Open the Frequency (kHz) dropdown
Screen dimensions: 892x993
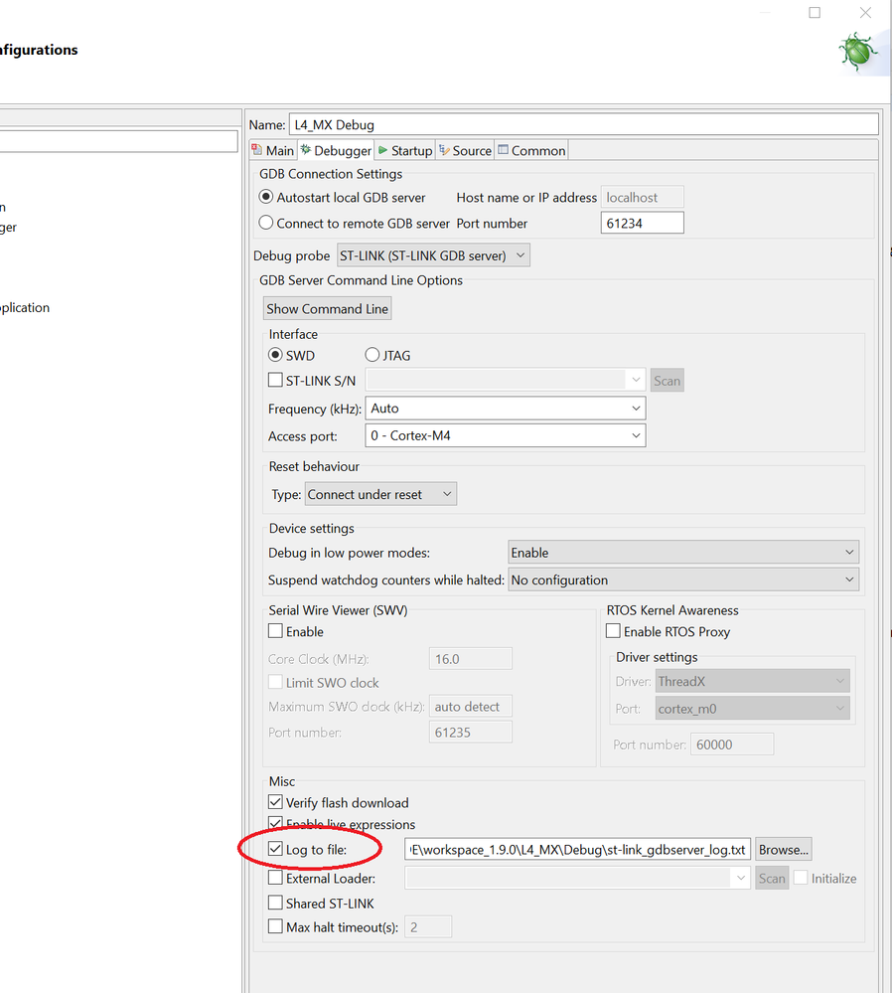(506, 409)
